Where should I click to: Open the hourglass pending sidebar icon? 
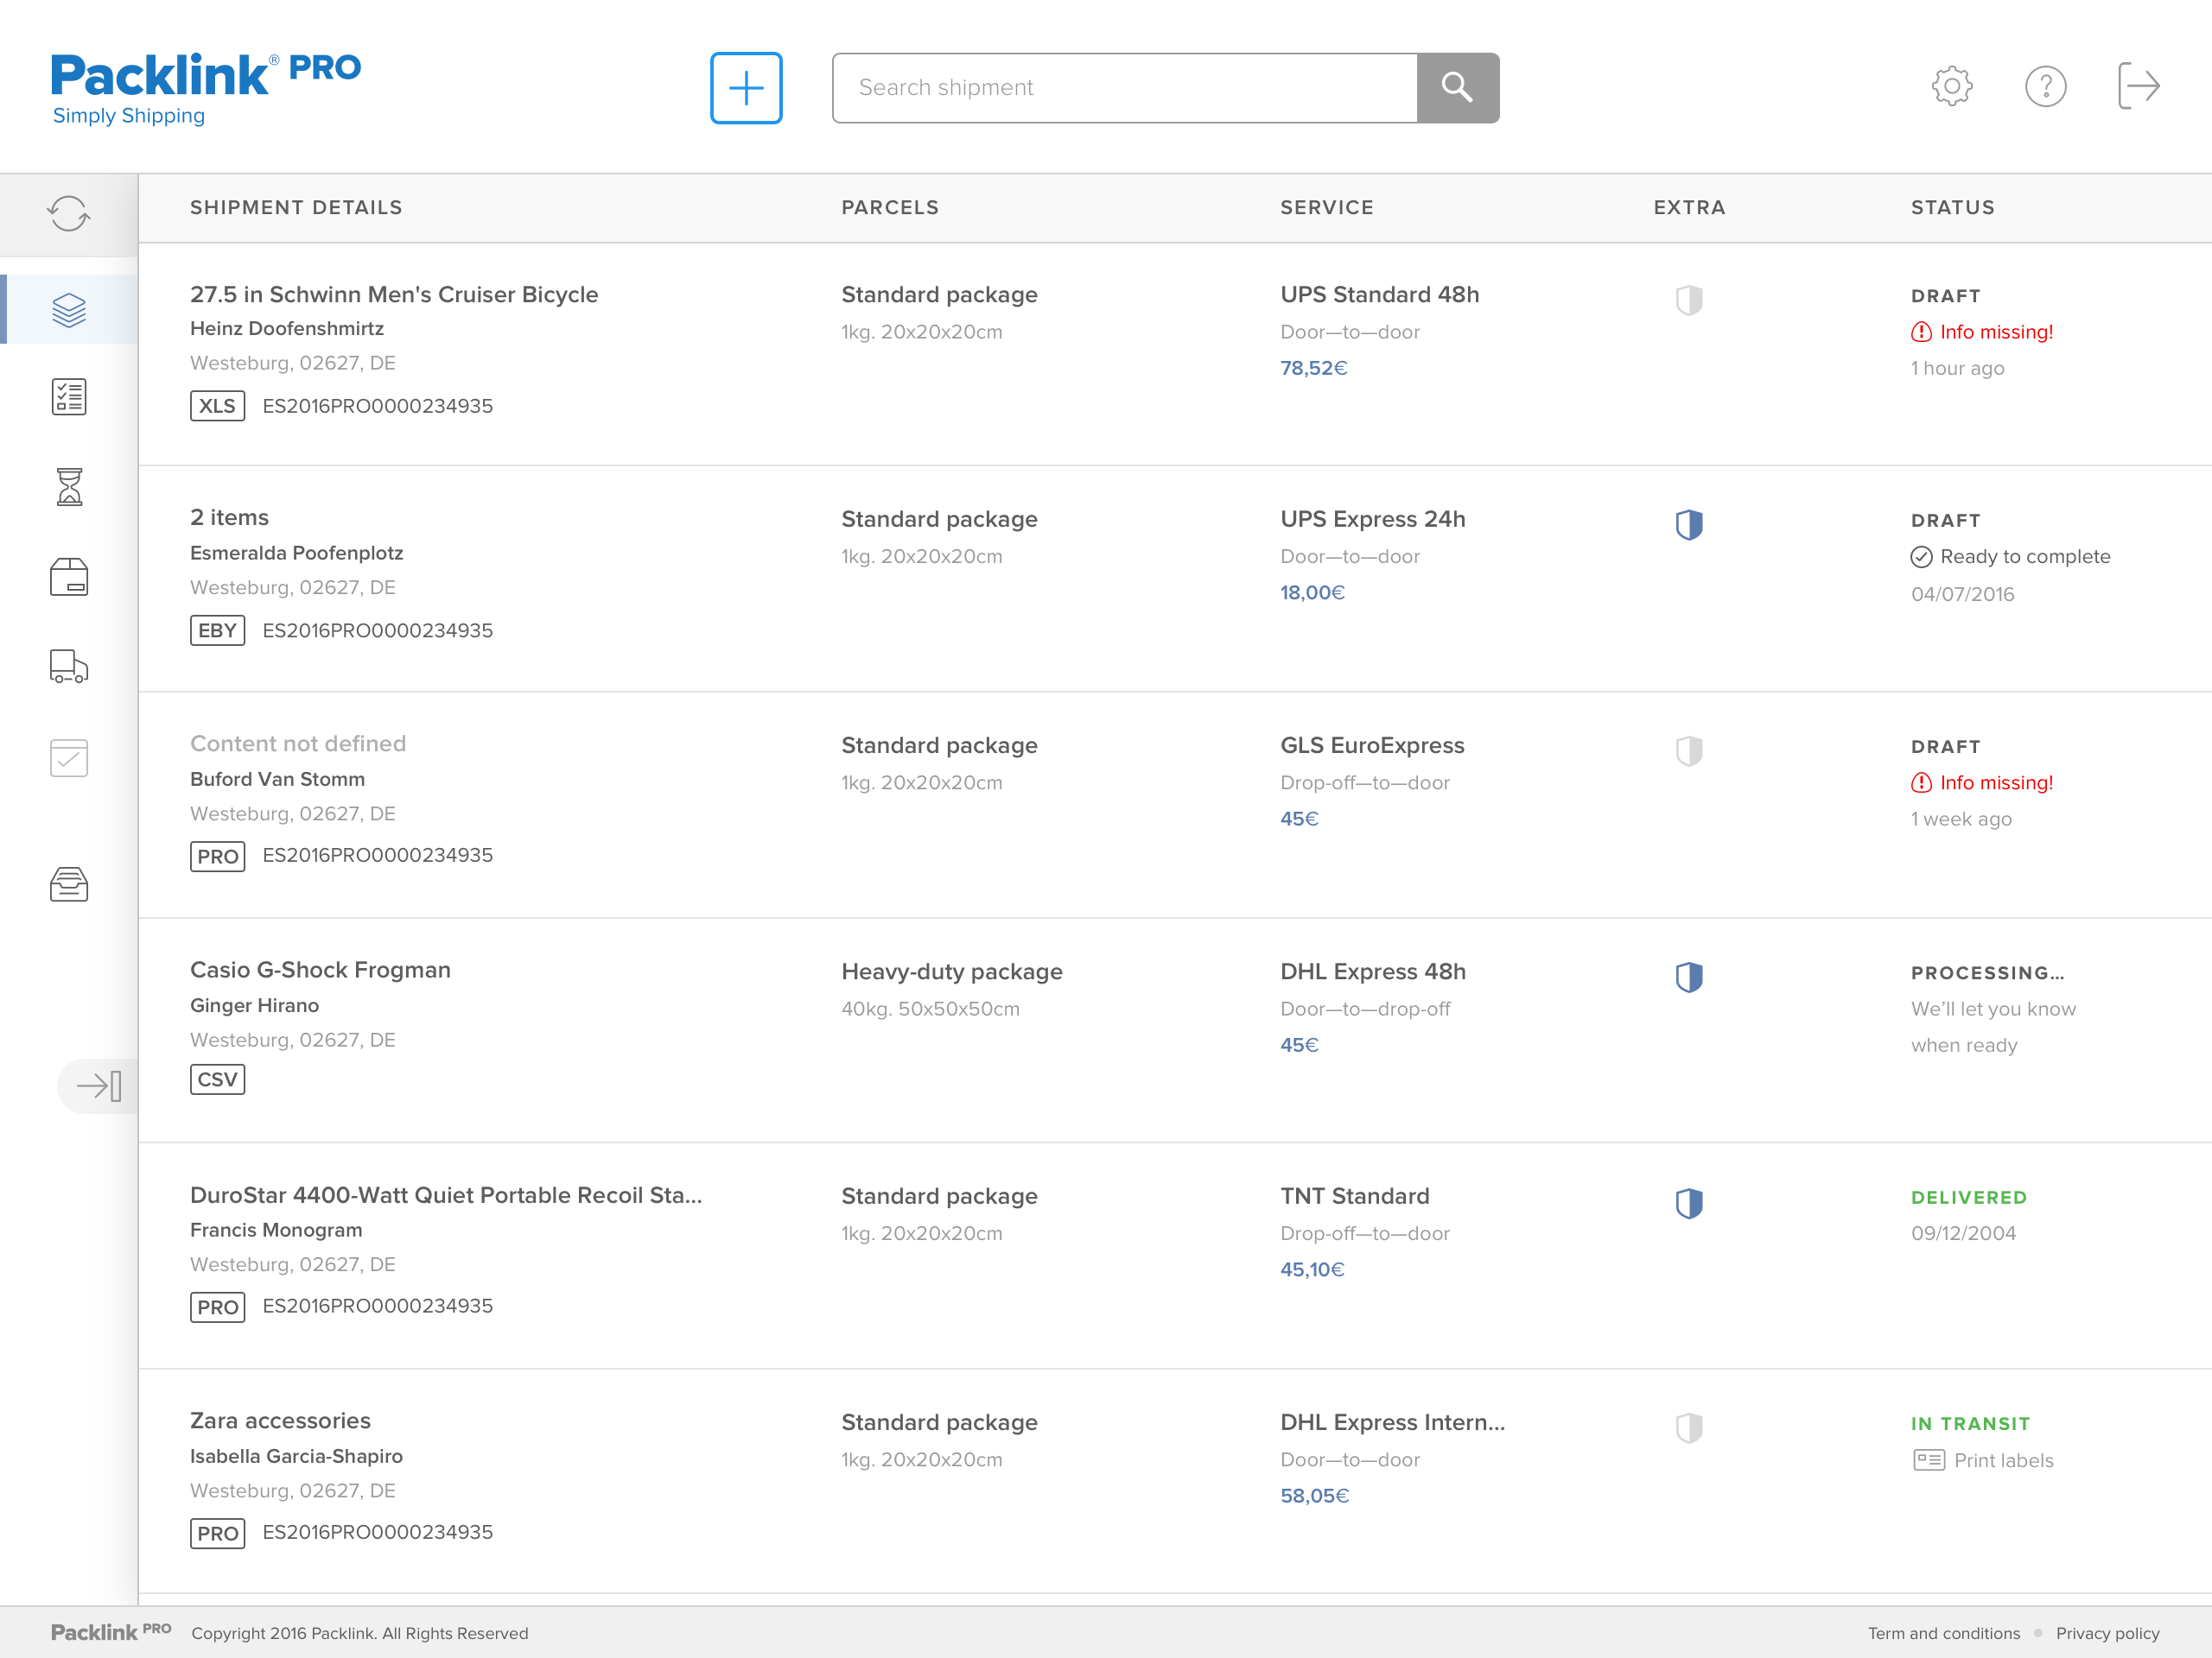pos(68,487)
